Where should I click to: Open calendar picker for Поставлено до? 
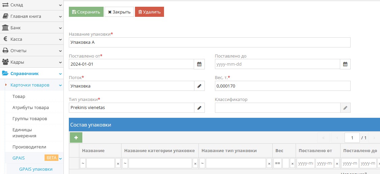[x=345, y=64]
